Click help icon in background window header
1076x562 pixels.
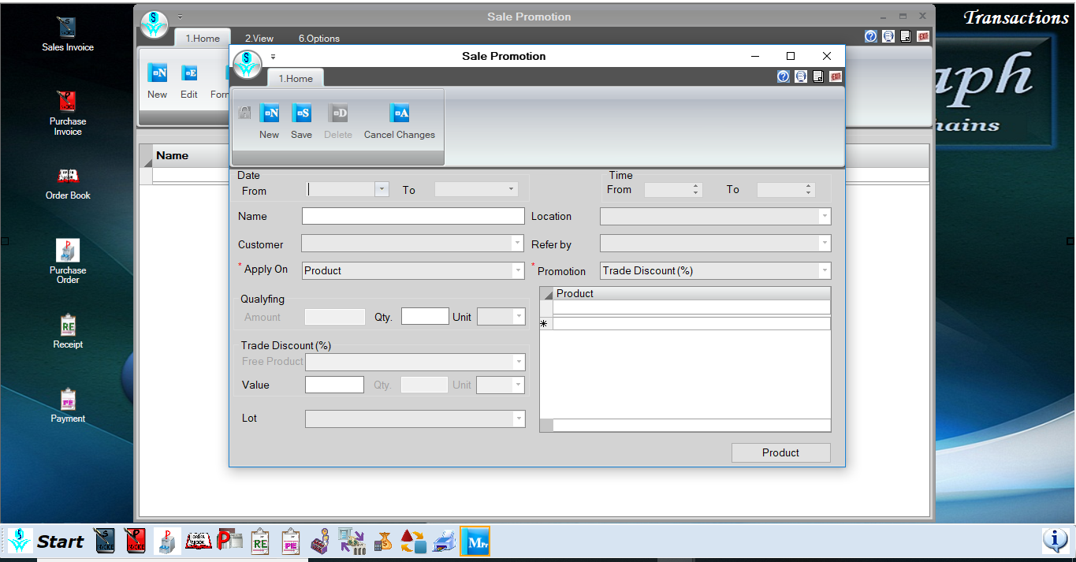[x=871, y=36]
